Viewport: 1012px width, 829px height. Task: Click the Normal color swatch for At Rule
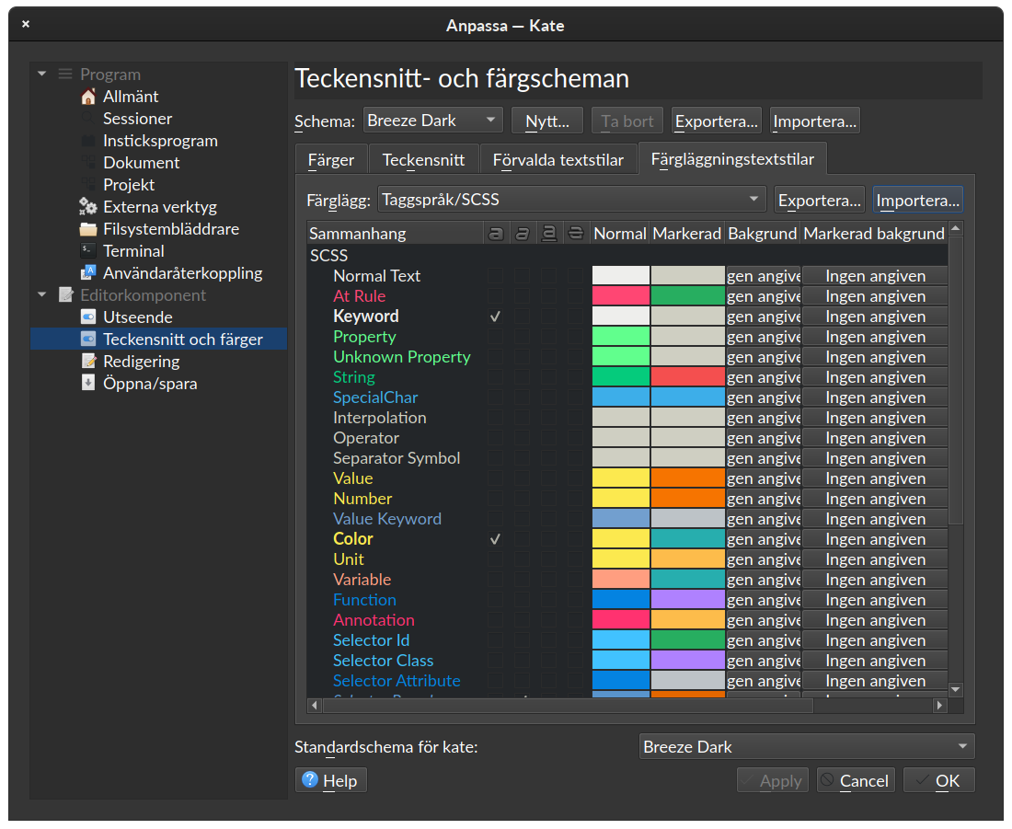pos(621,296)
